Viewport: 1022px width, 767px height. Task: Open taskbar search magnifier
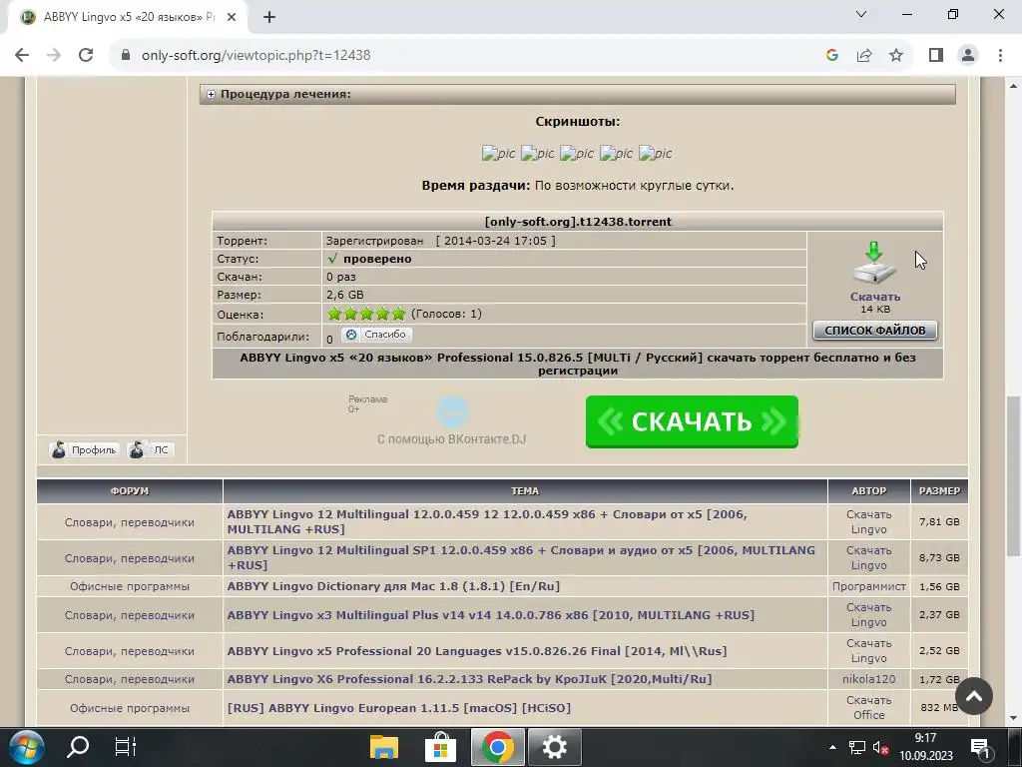[78, 747]
